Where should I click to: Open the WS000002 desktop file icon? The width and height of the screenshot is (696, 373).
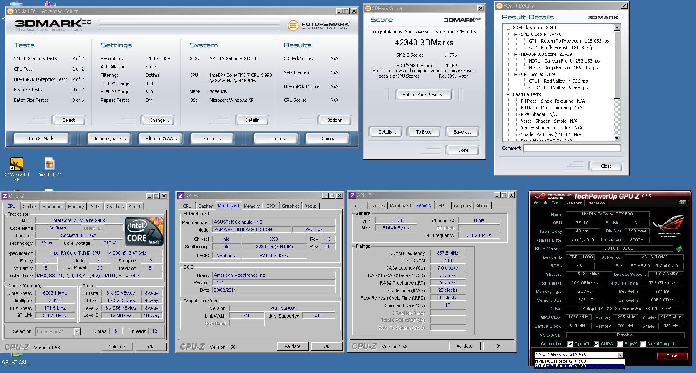pyautogui.click(x=50, y=167)
